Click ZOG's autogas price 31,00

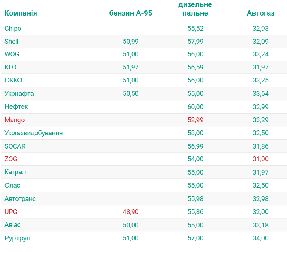261,159
